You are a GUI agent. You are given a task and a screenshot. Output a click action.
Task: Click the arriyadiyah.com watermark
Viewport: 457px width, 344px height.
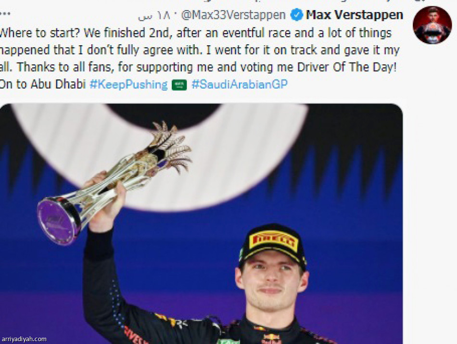pyautogui.click(x=24, y=339)
